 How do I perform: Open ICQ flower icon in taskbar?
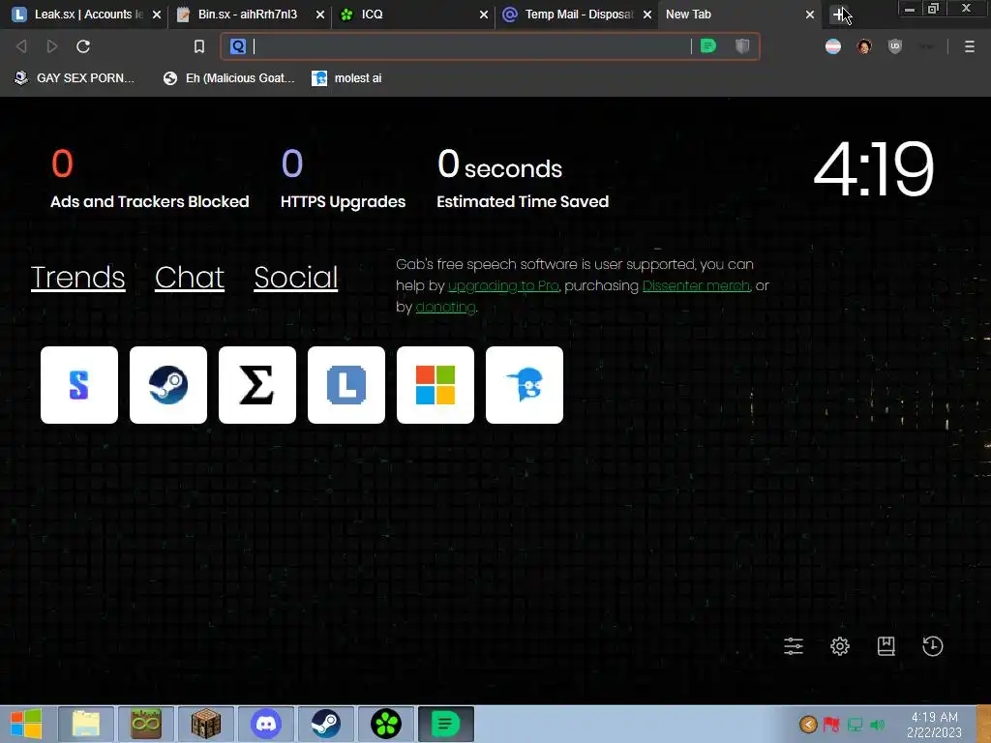coord(386,724)
